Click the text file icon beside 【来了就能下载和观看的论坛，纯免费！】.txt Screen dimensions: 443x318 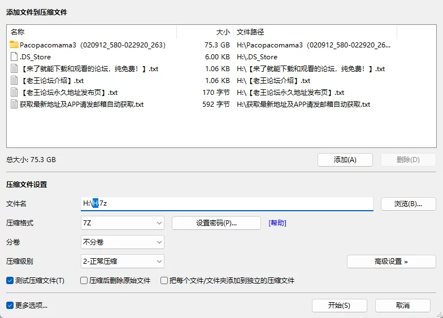[x=14, y=69]
